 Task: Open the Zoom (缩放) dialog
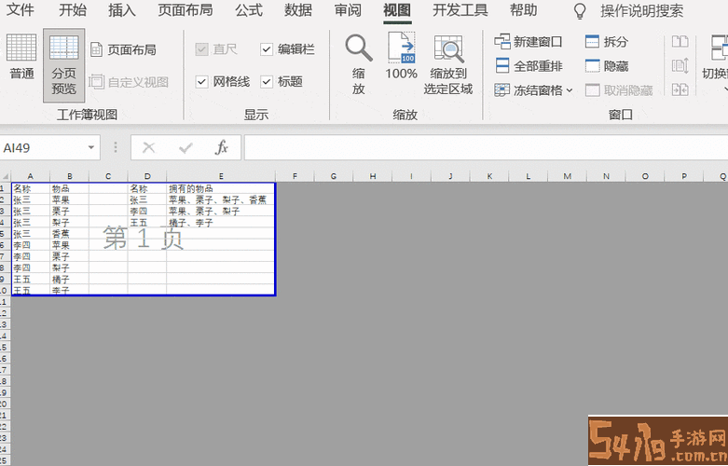click(359, 64)
